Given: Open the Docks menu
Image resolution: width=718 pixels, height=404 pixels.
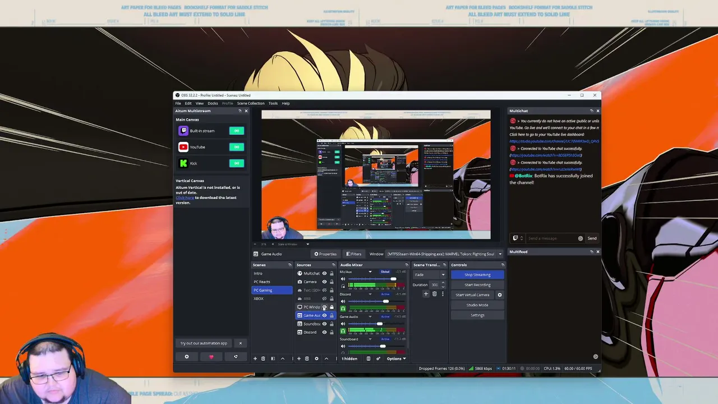Looking at the screenshot, I should tap(213, 103).
